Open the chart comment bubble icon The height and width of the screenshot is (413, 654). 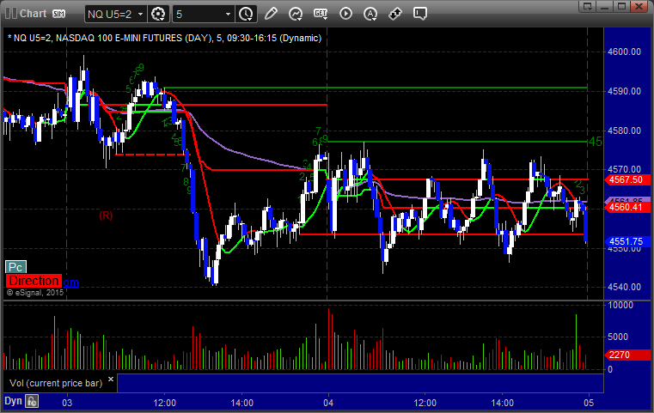tap(420, 14)
